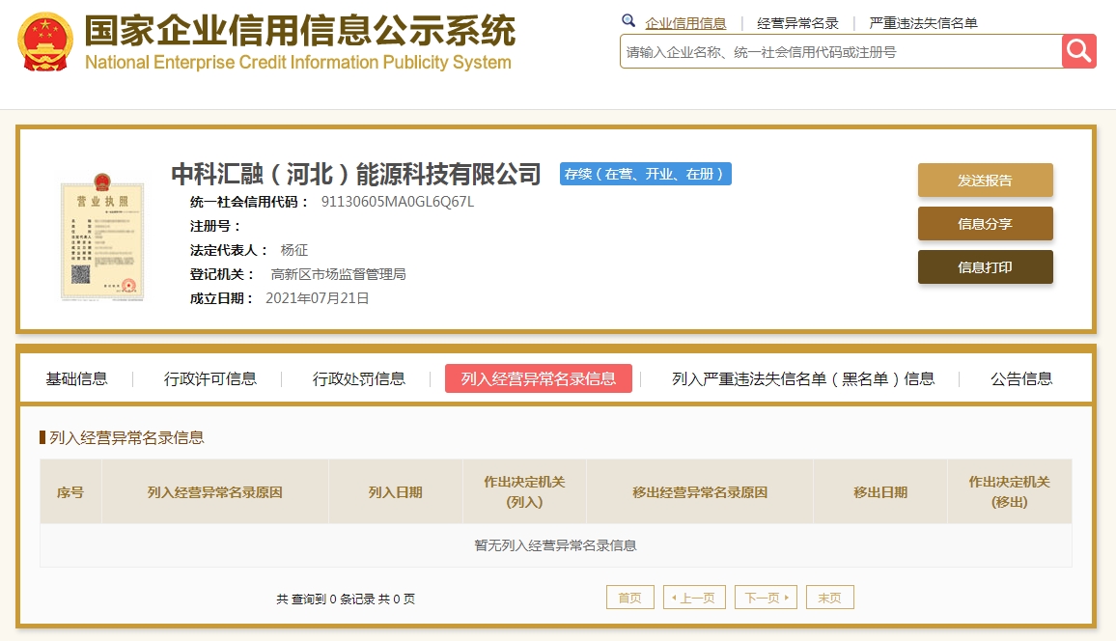This screenshot has height=641, width=1116.
Task: Click the 移出经营异常名录原因 column header
Action: pos(700,491)
